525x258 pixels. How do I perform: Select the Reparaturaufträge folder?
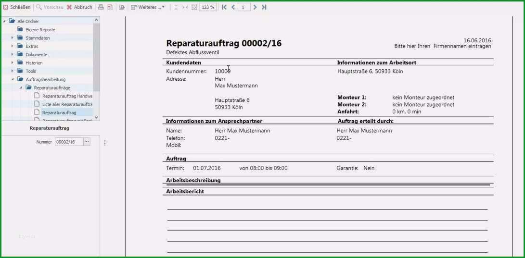[x=52, y=88]
